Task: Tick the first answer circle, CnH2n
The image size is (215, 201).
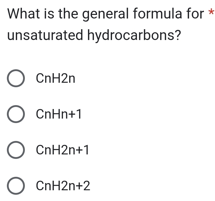Action: pyautogui.click(x=16, y=79)
